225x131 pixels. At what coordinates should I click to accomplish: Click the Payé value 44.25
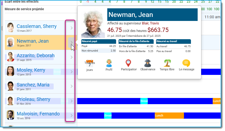[112, 46]
